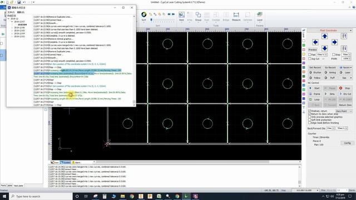Click the Group tool icon

[x=198, y=15]
